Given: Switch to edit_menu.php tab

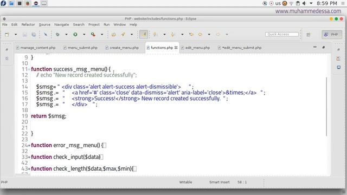Looking at the screenshot, I should click(x=195, y=48).
